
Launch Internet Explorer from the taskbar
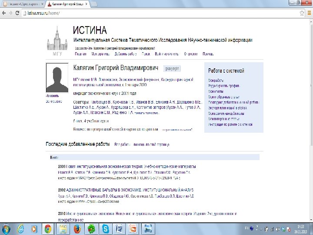[x=20, y=229]
